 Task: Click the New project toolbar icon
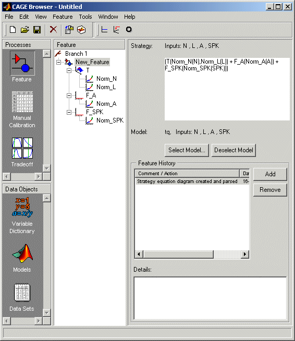[13, 30]
